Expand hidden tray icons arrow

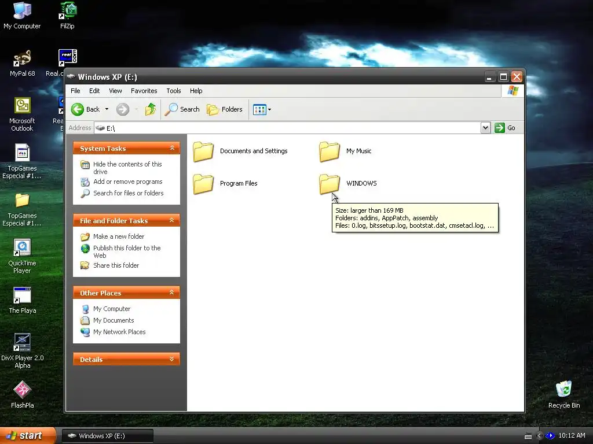click(x=539, y=436)
